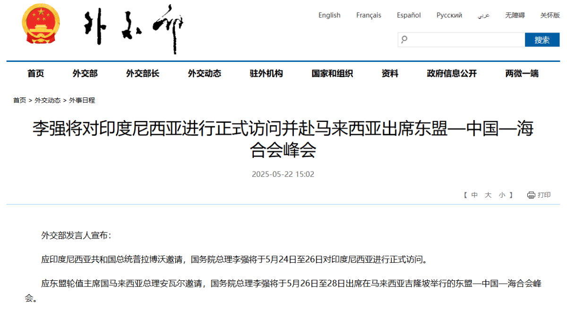Switch language to Français
Image resolution: width=567 pixels, height=320 pixels.
pos(369,15)
